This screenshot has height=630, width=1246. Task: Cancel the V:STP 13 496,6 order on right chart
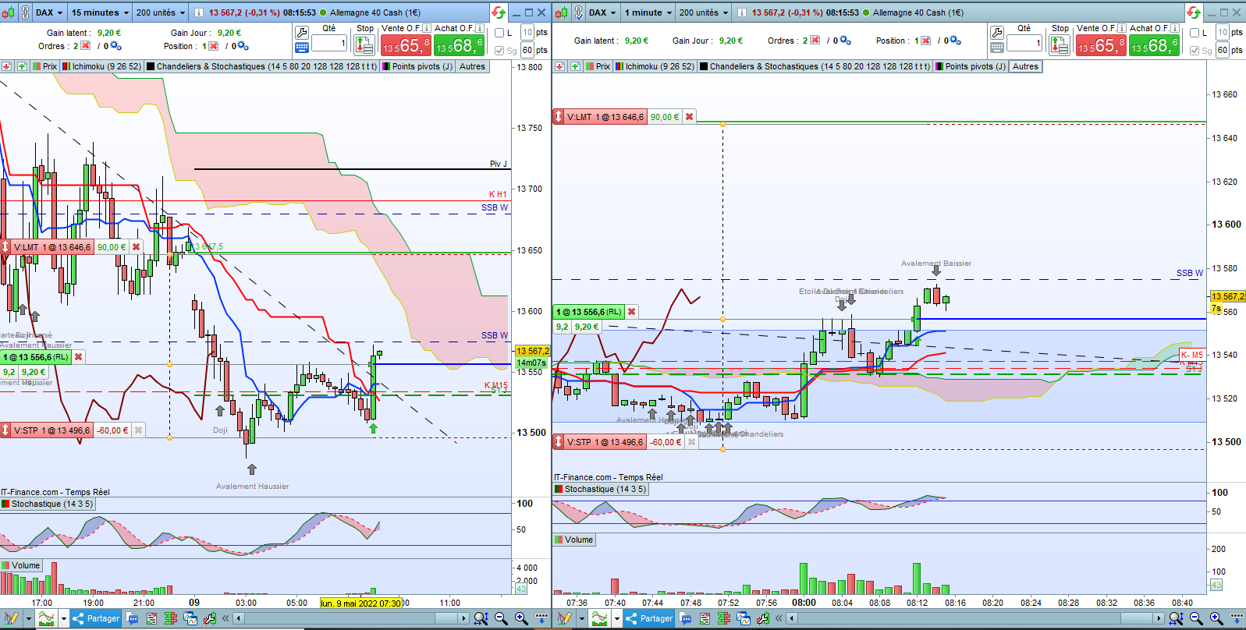click(691, 442)
